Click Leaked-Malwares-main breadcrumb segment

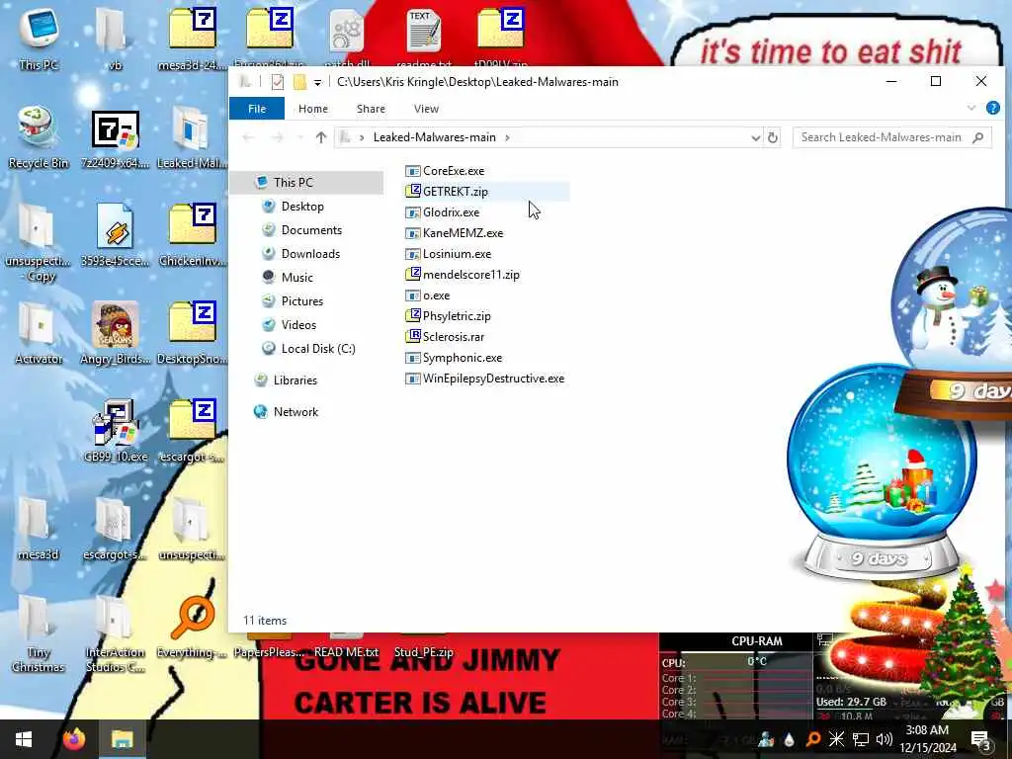coord(435,137)
